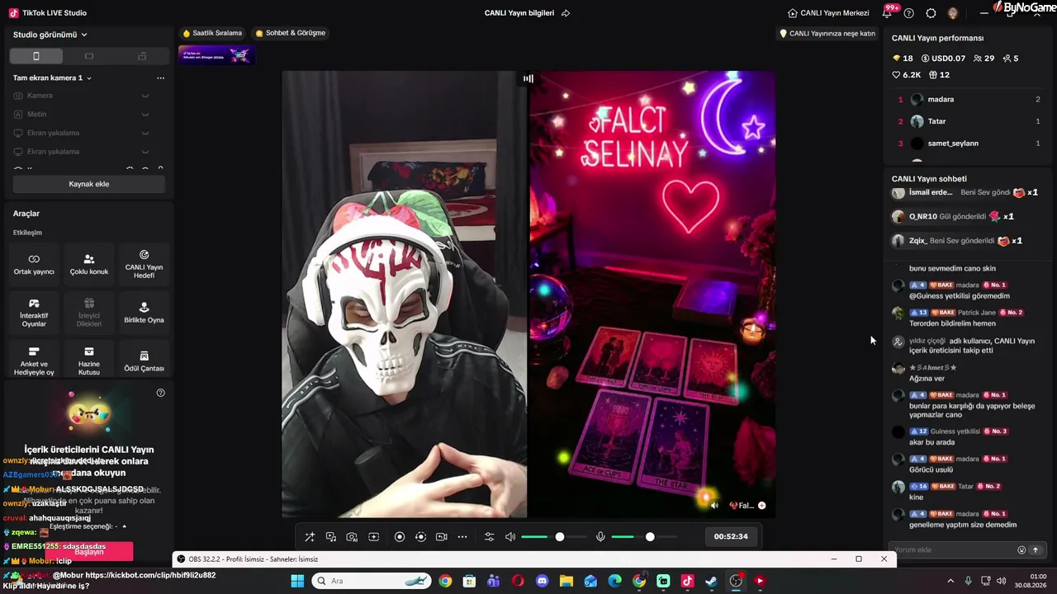Click the Yorum ekle comment field

point(951,549)
